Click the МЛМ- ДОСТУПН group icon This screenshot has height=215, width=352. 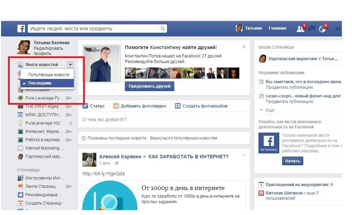click(21, 115)
